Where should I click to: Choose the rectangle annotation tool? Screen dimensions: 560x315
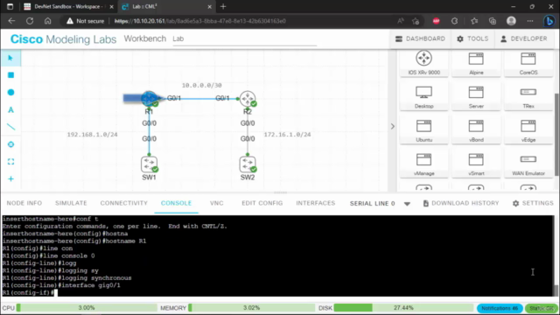click(10, 75)
